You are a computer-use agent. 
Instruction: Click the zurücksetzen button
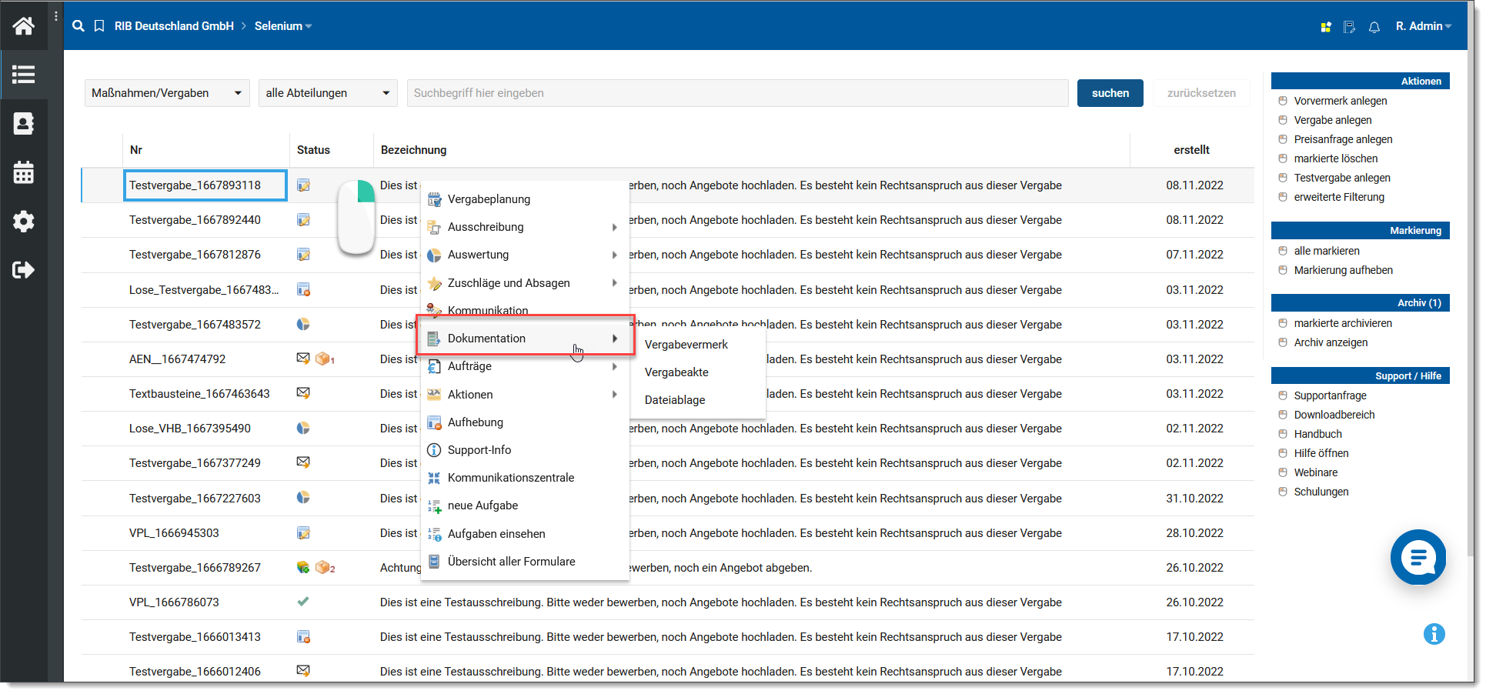1201,93
